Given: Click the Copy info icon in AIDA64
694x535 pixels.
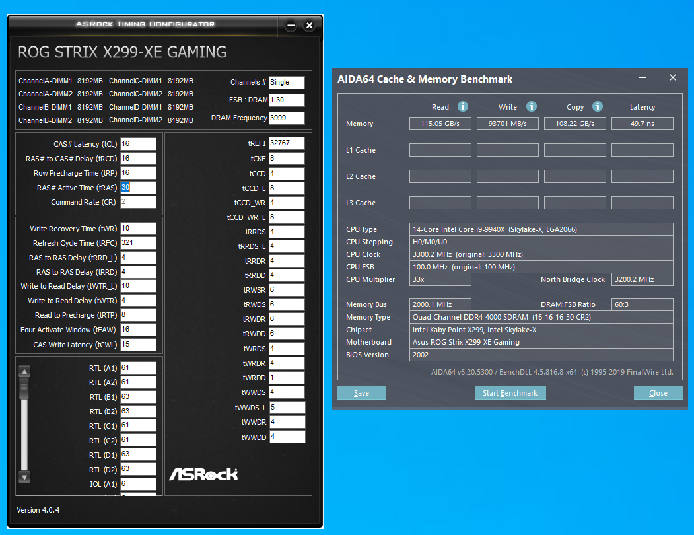Looking at the screenshot, I should [x=598, y=107].
